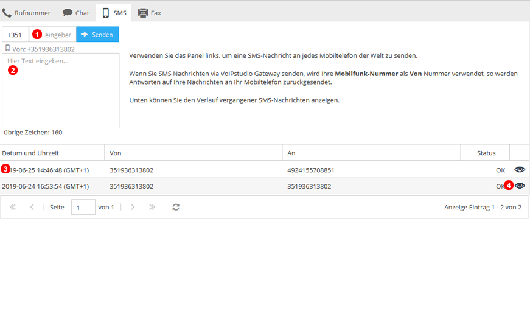Go to first page of SMS history
This screenshot has height=314, width=530.
coord(13,207)
